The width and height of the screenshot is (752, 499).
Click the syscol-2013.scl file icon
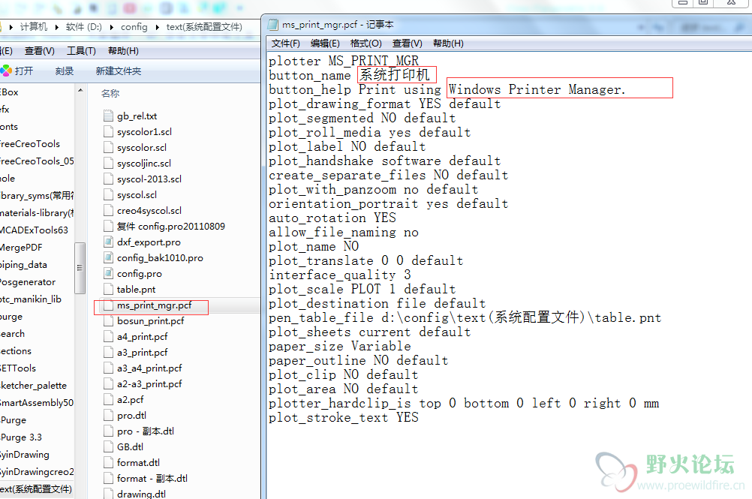pyautogui.click(x=108, y=179)
